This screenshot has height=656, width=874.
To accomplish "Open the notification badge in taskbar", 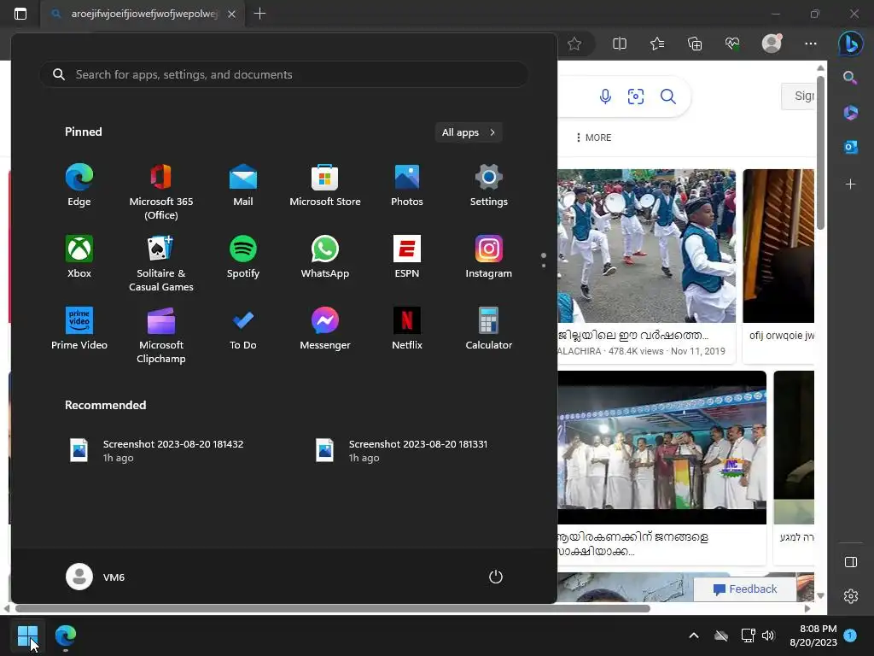I will [850, 635].
